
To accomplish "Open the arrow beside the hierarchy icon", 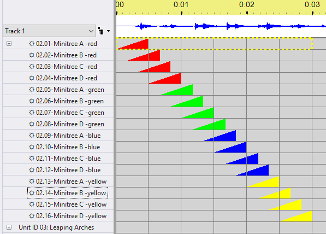I will tap(108, 31).
